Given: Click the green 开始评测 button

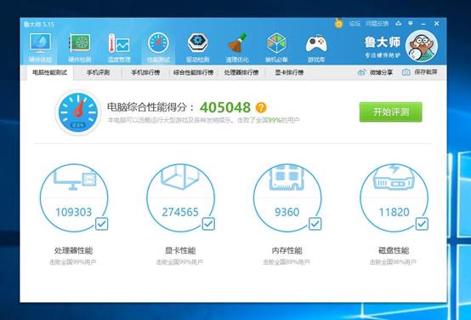Looking at the screenshot, I should click(391, 111).
